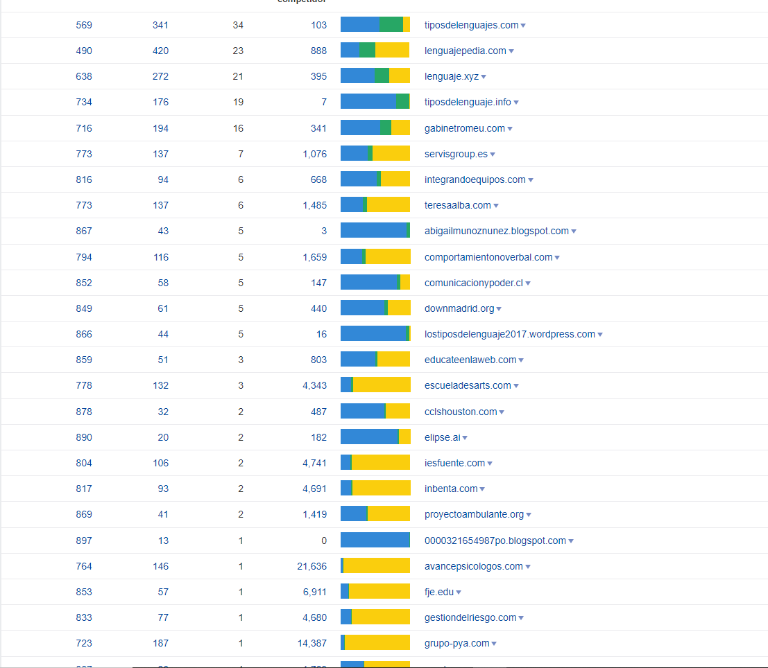Open the 21,636 keywords value for avancepsicologos.com

pyautogui.click(x=312, y=566)
